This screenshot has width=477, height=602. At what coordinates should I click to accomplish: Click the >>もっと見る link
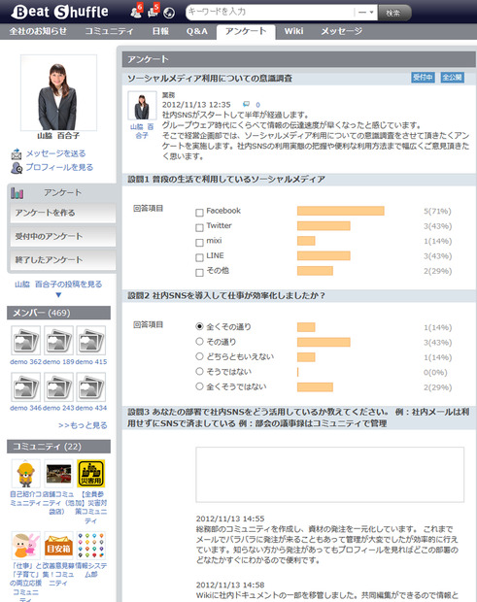83,425
